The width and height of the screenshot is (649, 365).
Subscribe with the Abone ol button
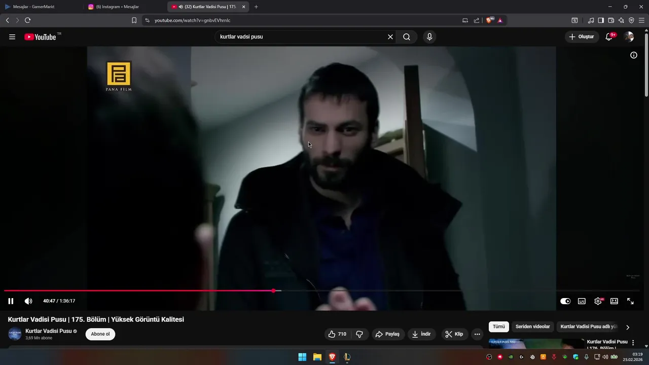coord(100,334)
